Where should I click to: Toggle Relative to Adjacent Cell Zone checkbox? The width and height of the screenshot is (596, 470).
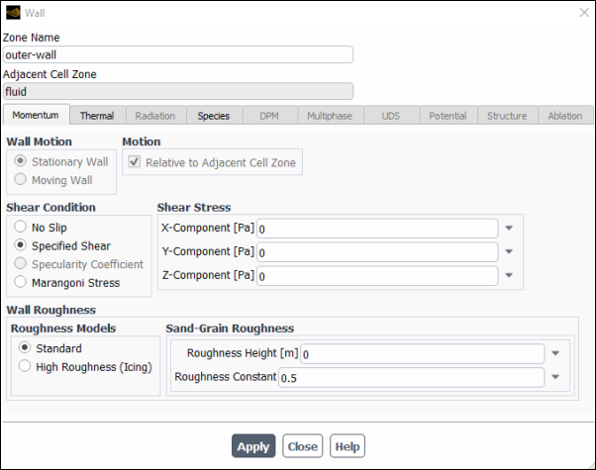pyautogui.click(x=135, y=162)
